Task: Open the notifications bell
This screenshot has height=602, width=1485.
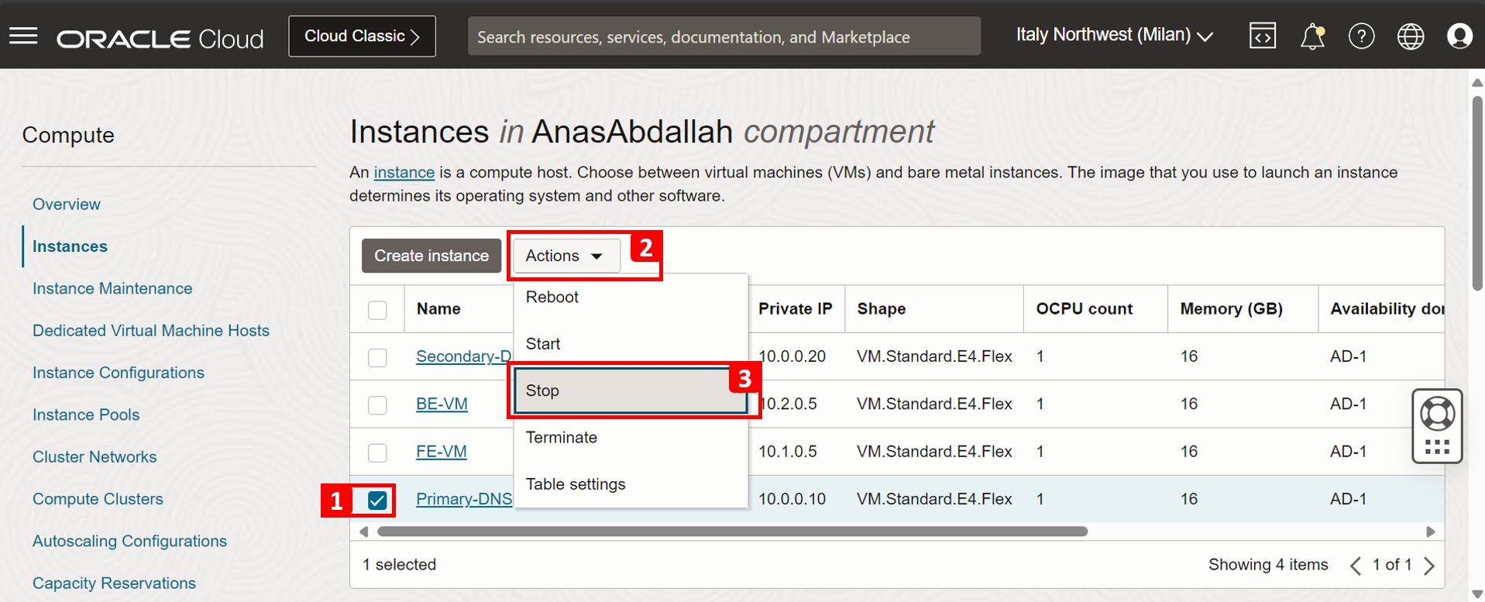Action: [x=1312, y=36]
